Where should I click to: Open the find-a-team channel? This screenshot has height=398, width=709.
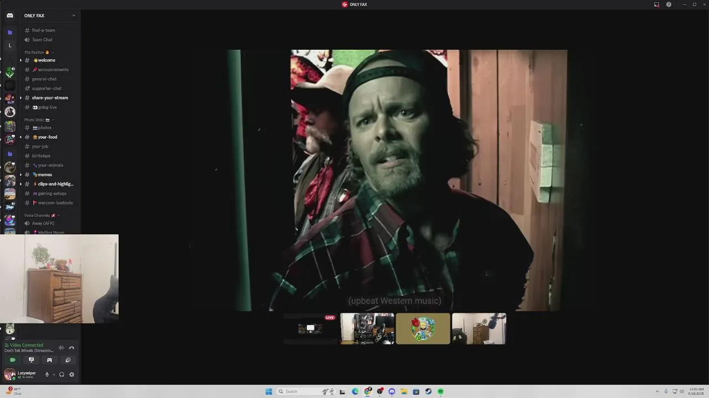tap(49, 30)
